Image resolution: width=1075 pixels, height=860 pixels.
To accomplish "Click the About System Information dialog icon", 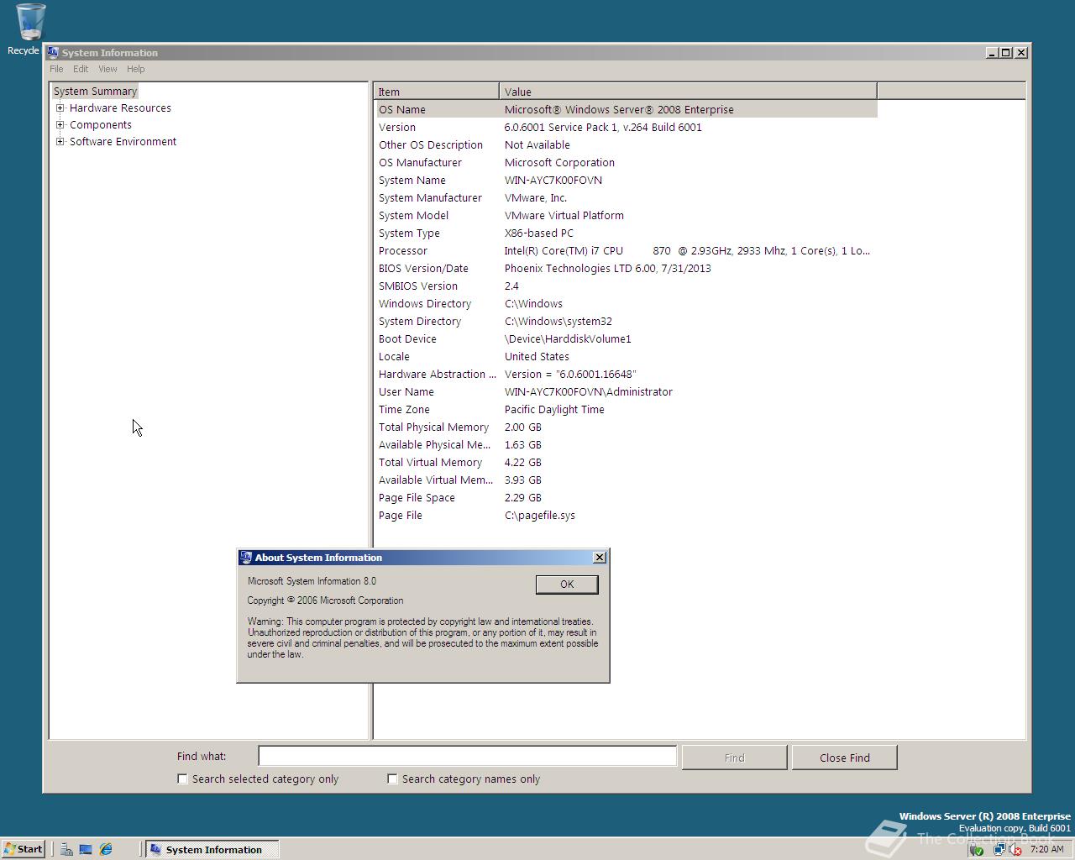I will [x=246, y=558].
